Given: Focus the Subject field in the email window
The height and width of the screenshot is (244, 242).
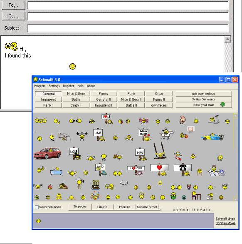Looking at the screenshot, I should point(128,28).
